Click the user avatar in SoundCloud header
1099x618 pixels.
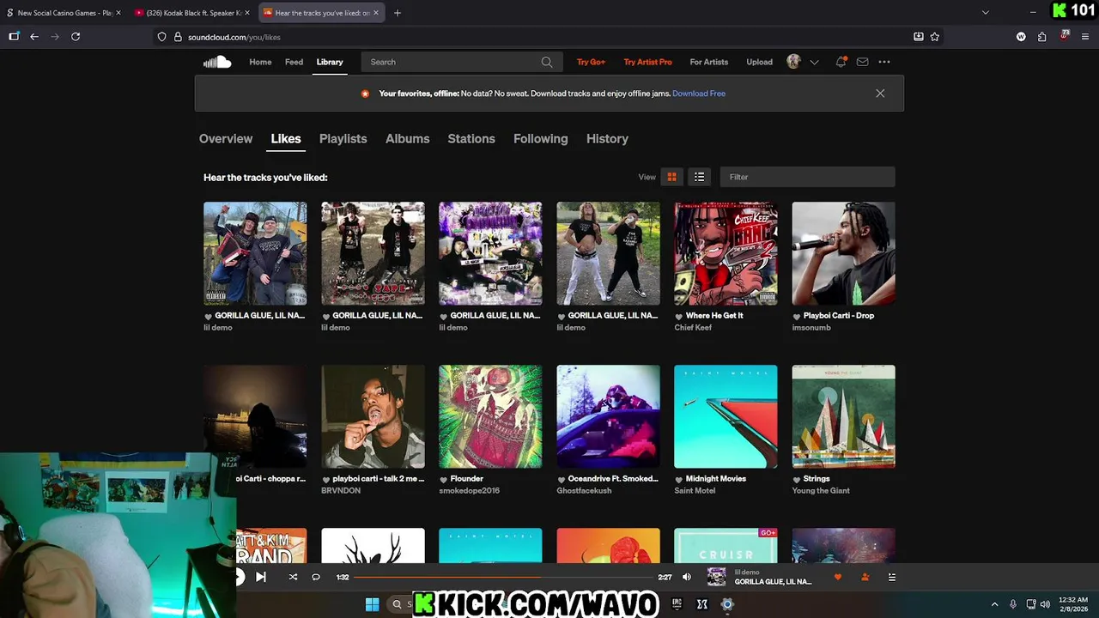(793, 62)
